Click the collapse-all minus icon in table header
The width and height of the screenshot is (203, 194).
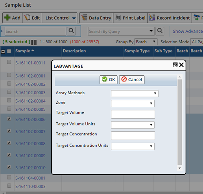tap(3, 52)
